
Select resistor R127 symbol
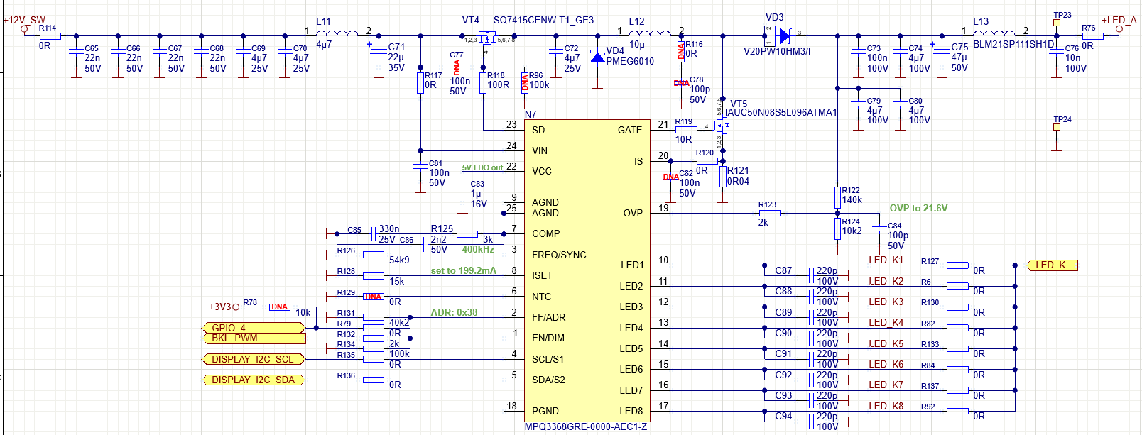click(957, 265)
